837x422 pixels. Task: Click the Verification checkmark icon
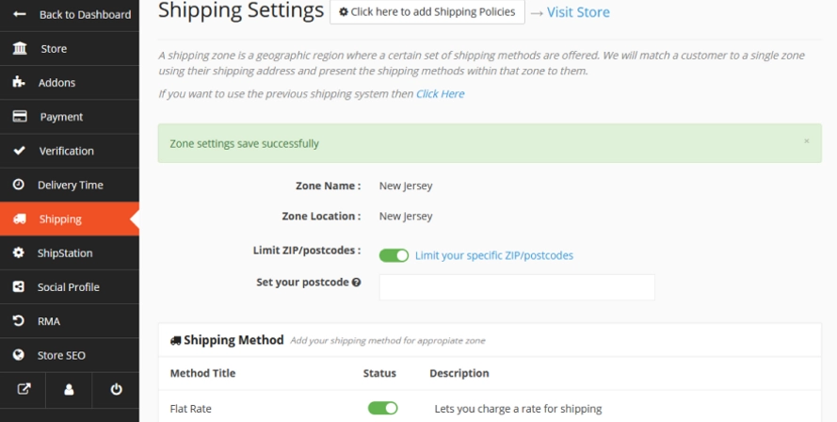click(x=19, y=150)
